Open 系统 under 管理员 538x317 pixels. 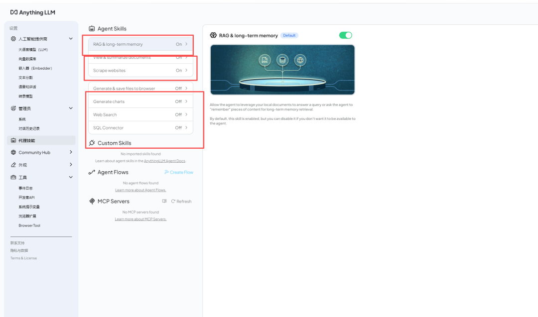tap(22, 119)
